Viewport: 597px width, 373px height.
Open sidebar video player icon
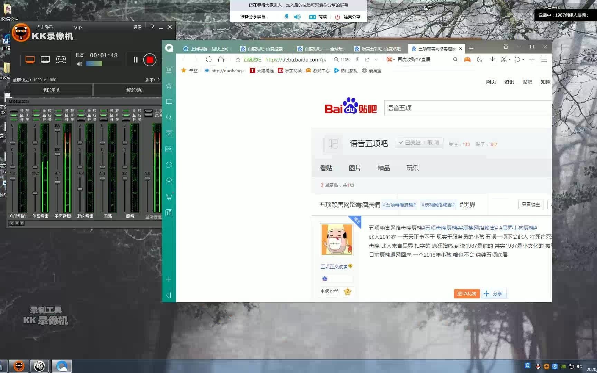pyautogui.click(x=169, y=133)
